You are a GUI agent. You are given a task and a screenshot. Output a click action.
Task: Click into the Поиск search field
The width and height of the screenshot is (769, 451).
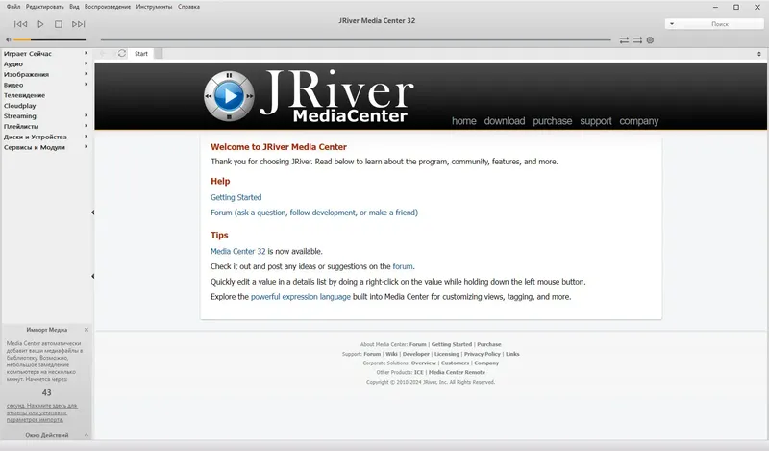pos(720,23)
